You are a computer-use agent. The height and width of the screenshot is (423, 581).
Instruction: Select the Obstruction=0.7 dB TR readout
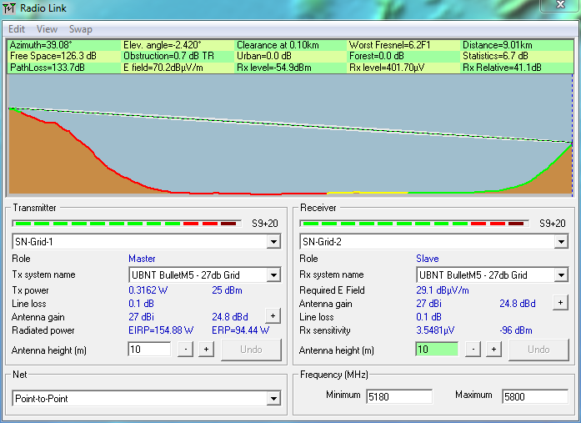[x=169, y=56]
